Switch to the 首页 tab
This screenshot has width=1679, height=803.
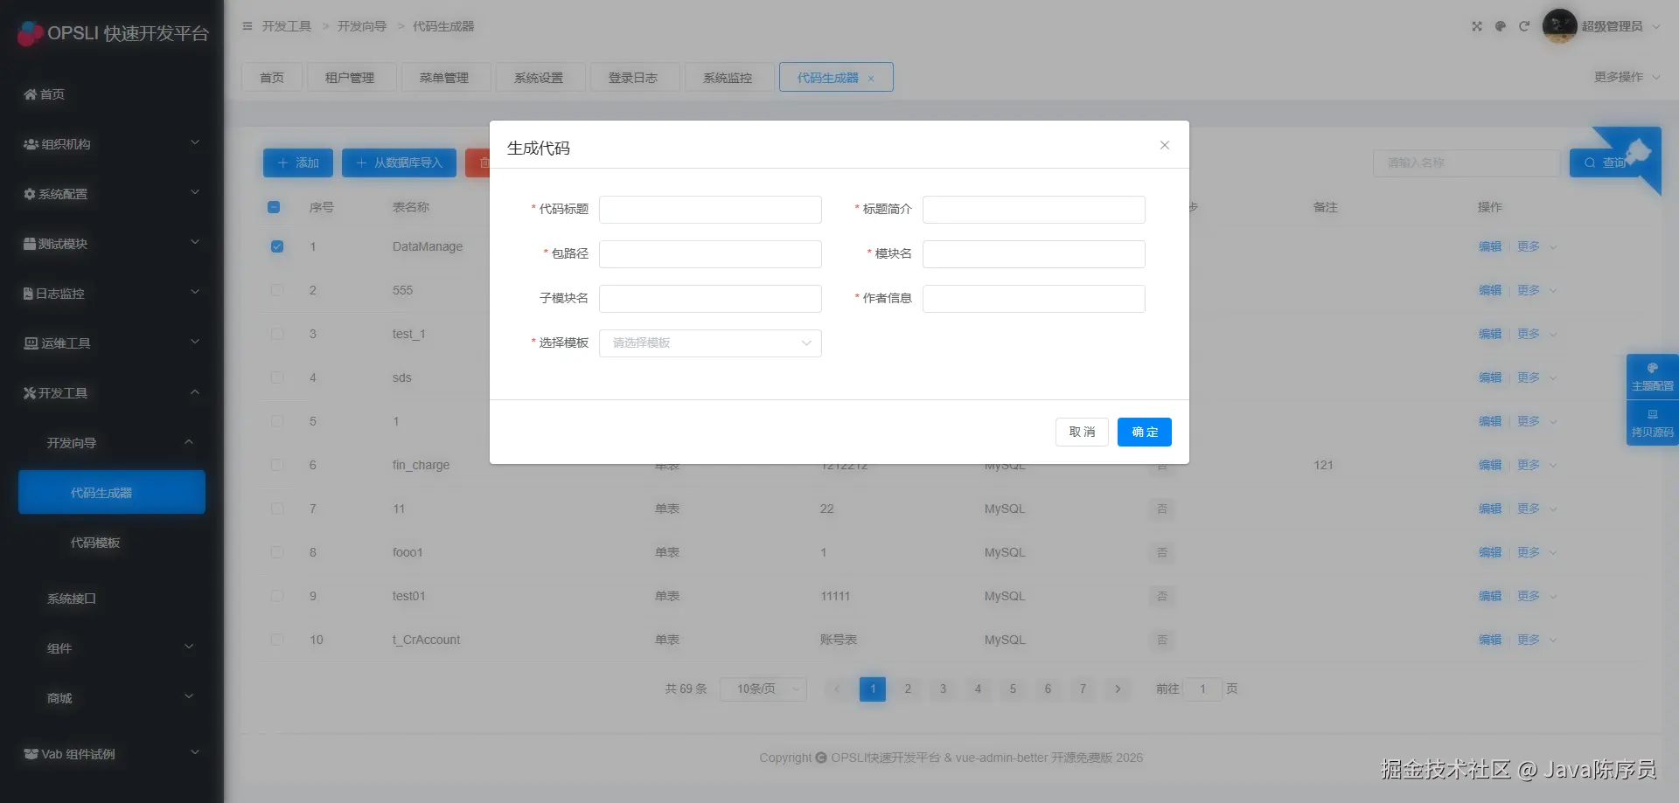(272, 78)
